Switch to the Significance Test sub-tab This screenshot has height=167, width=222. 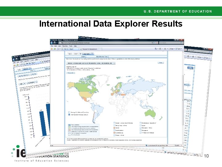[102, 57]
